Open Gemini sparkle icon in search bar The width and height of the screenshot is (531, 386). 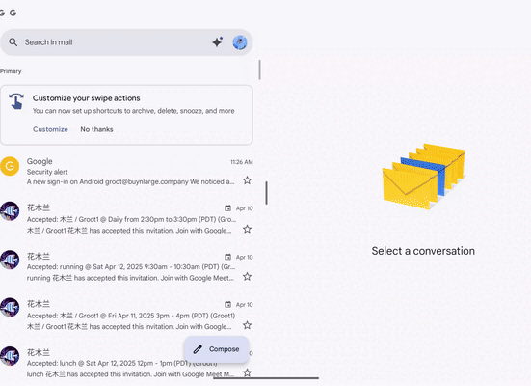tap(218, 42)
